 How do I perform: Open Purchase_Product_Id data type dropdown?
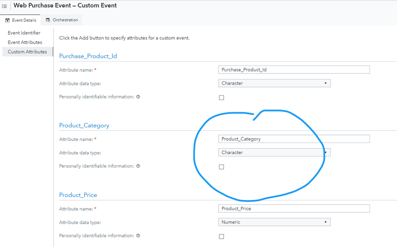tap(274, 83)
